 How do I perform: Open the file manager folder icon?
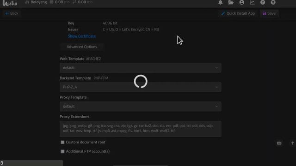coord(231,2)
